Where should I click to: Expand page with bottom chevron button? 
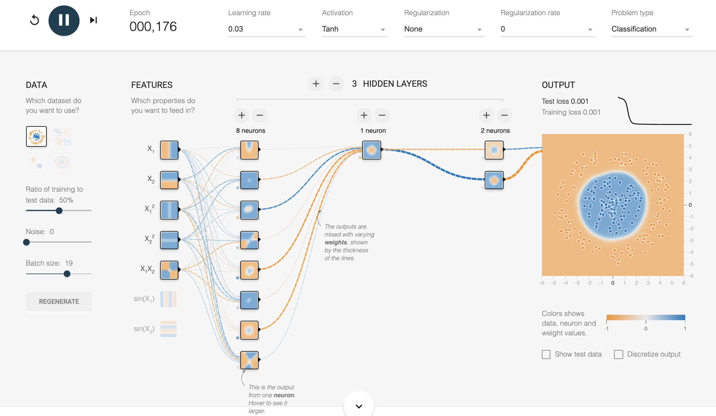pos(359,406)
